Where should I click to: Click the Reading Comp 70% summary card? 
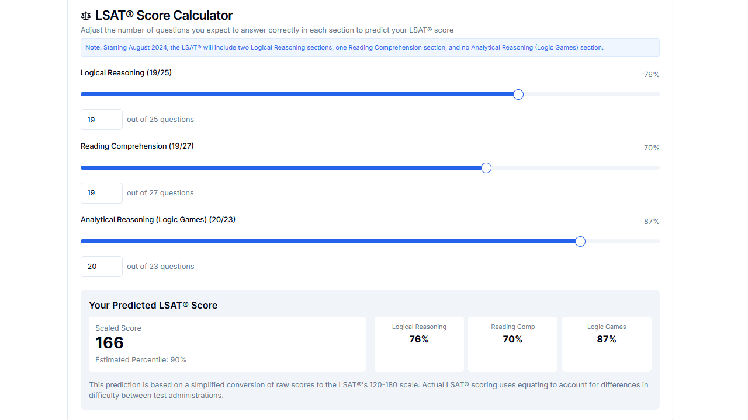coord(512,344)
